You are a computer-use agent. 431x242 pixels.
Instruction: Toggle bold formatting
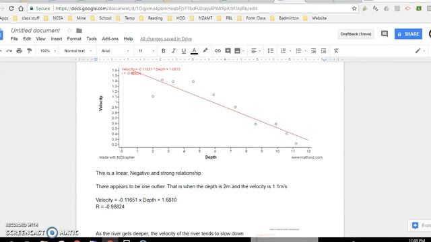[163, 51]
